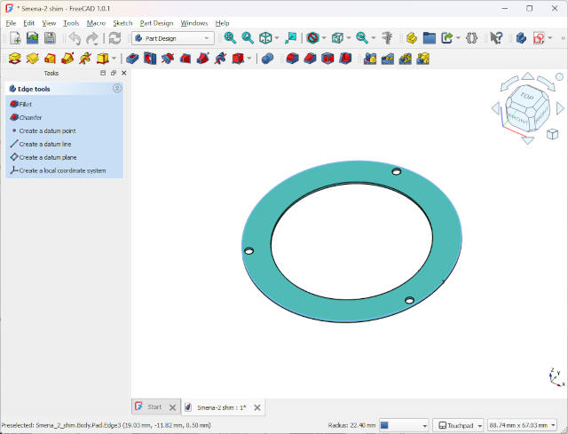Image resolution: width=568 pixels, height=434 pixels.
Task: Click the Boolean operation icon
Action: 267,59
